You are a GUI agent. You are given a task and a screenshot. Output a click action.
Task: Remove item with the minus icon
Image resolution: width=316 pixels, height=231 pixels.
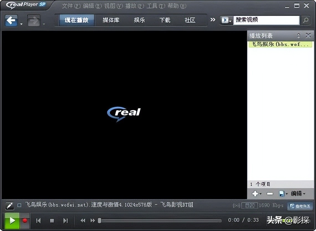pos(270,194)
